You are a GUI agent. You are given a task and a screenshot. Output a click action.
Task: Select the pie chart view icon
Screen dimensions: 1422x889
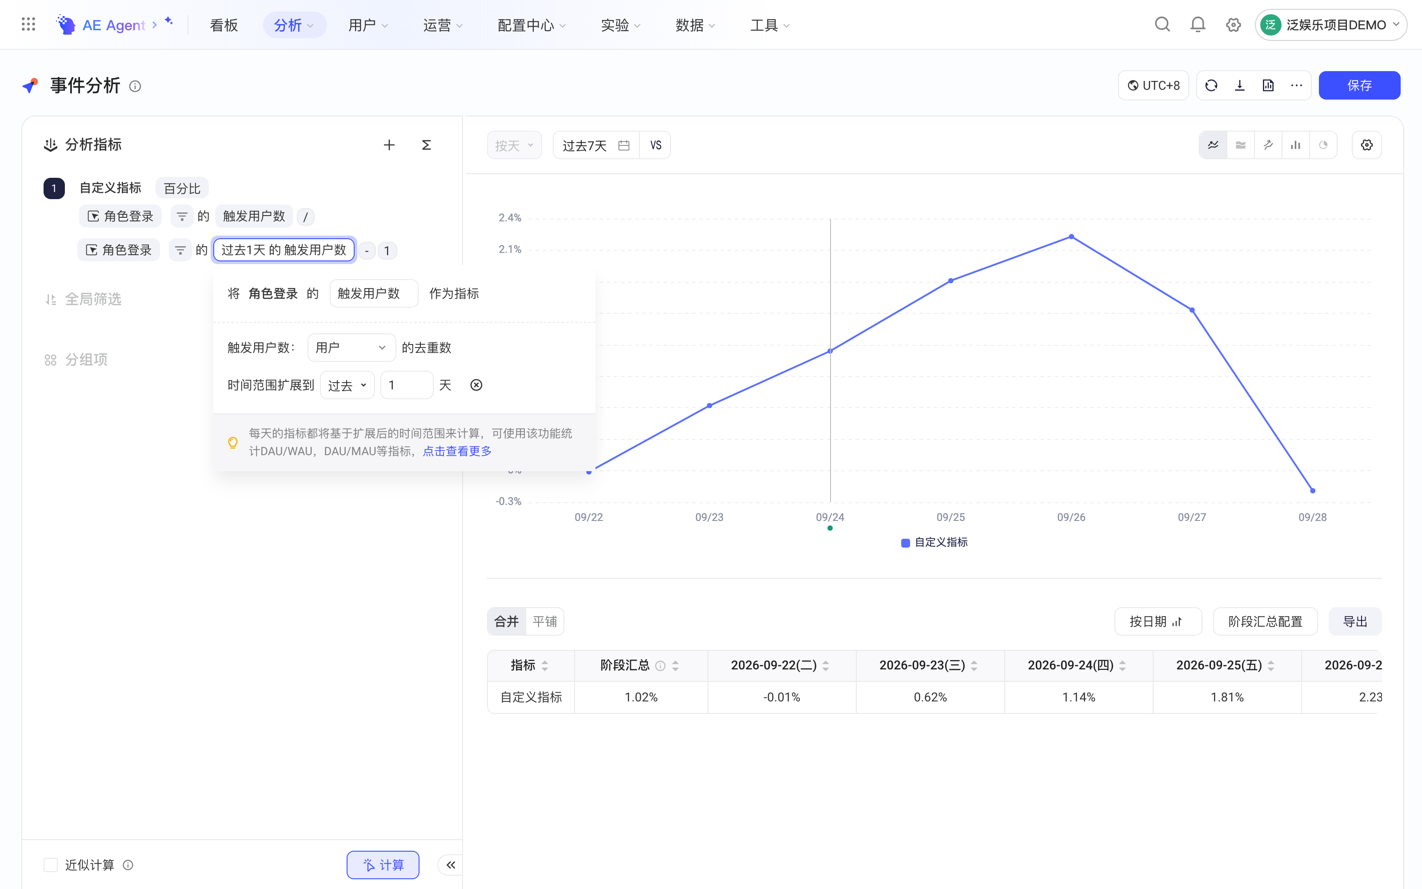(x=1323, y=145)
